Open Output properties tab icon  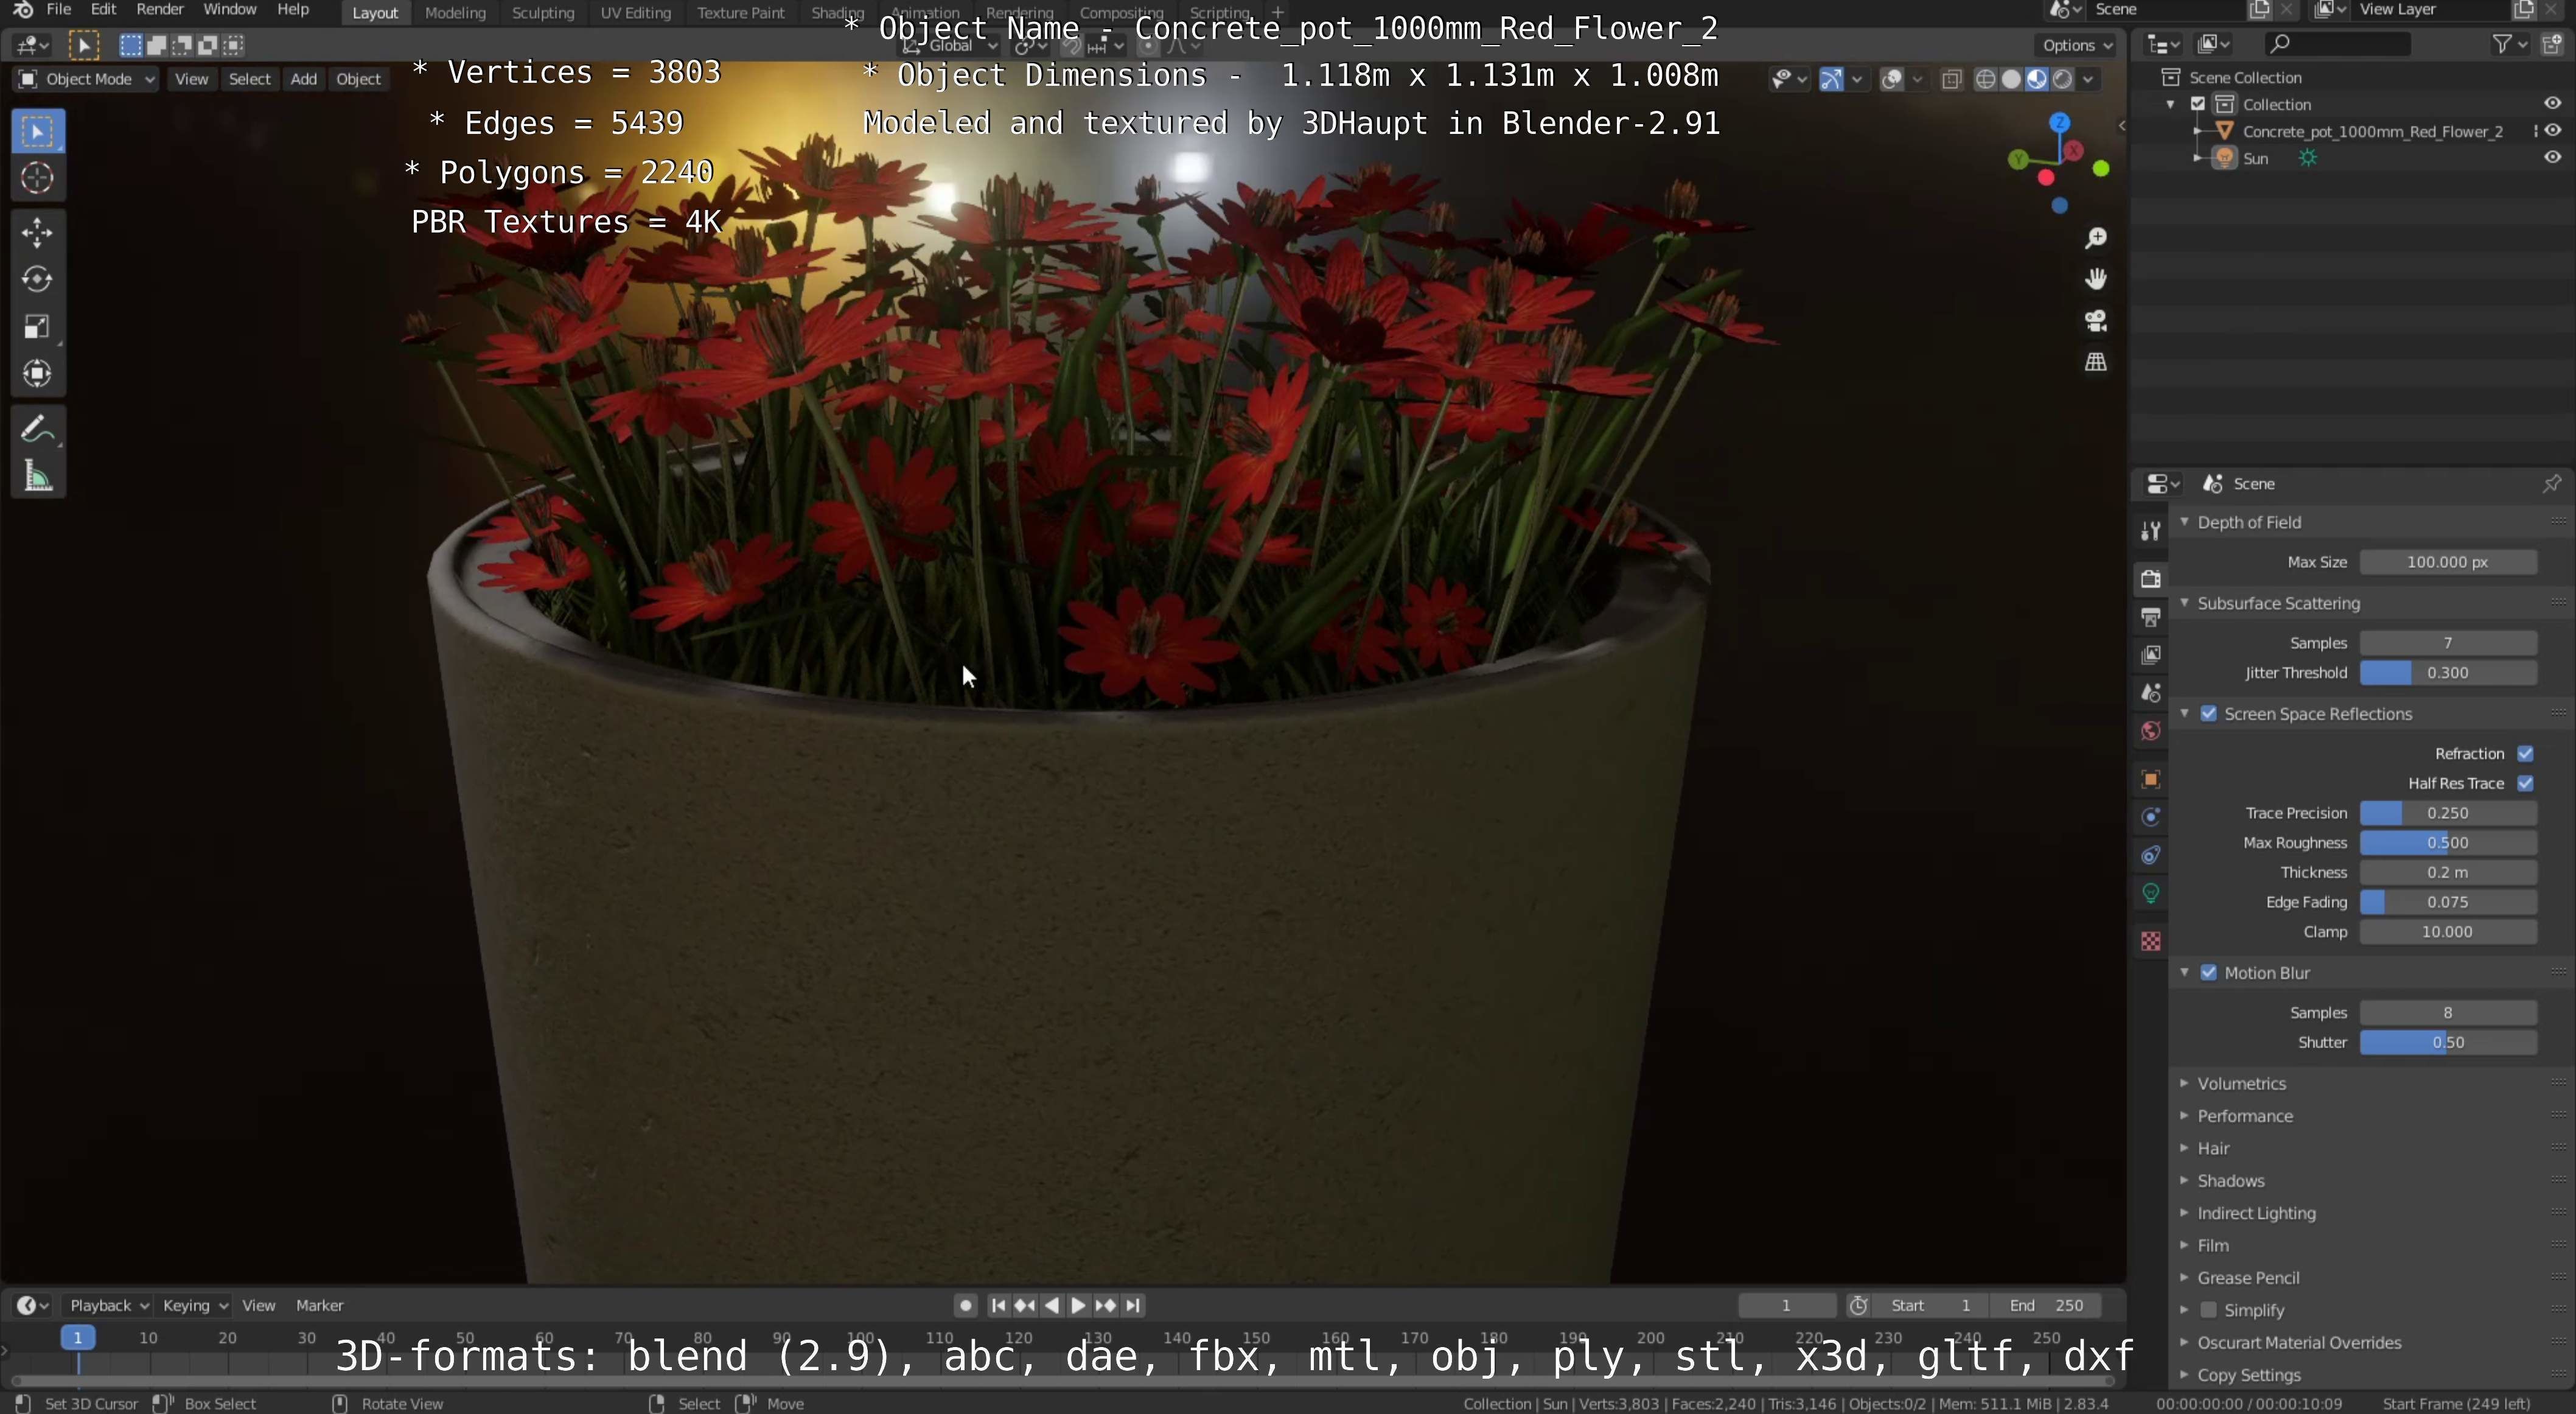coord(2150,617)
